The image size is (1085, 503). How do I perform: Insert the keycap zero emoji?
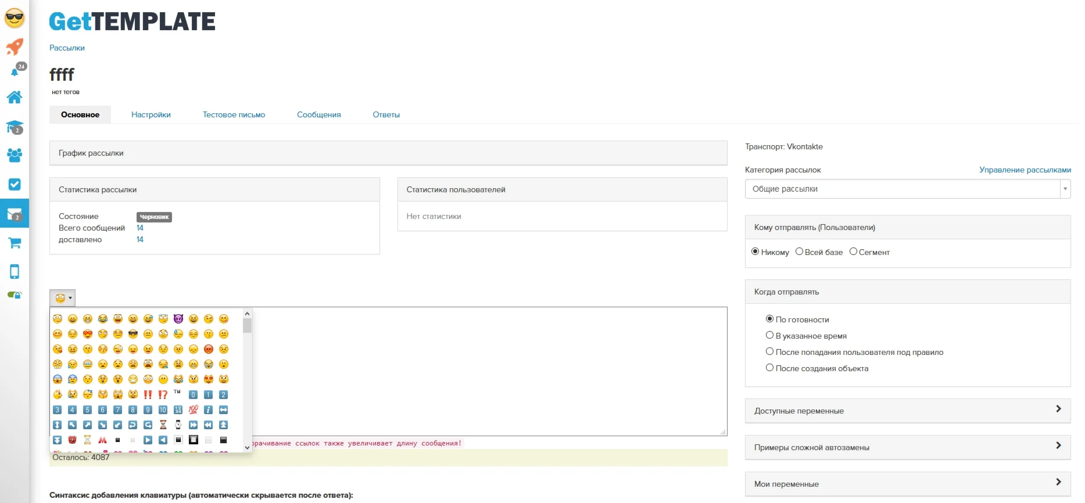pos(194,394)
